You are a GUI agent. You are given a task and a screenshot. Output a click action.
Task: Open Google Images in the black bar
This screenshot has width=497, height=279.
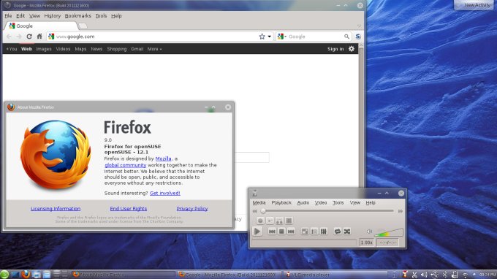[44, 49]
